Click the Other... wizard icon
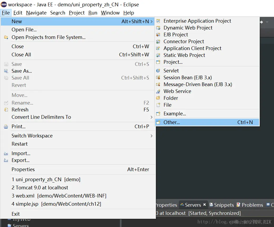The height and width of the screenshot is (227, 274). [x=158, y=122]
